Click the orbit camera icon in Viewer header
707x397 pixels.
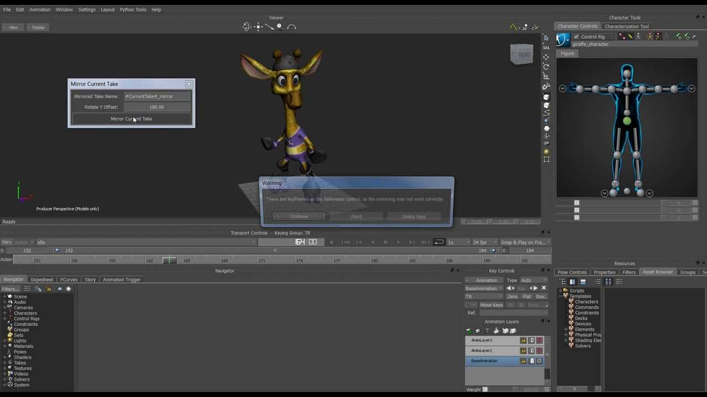click(x=247, y=26)
